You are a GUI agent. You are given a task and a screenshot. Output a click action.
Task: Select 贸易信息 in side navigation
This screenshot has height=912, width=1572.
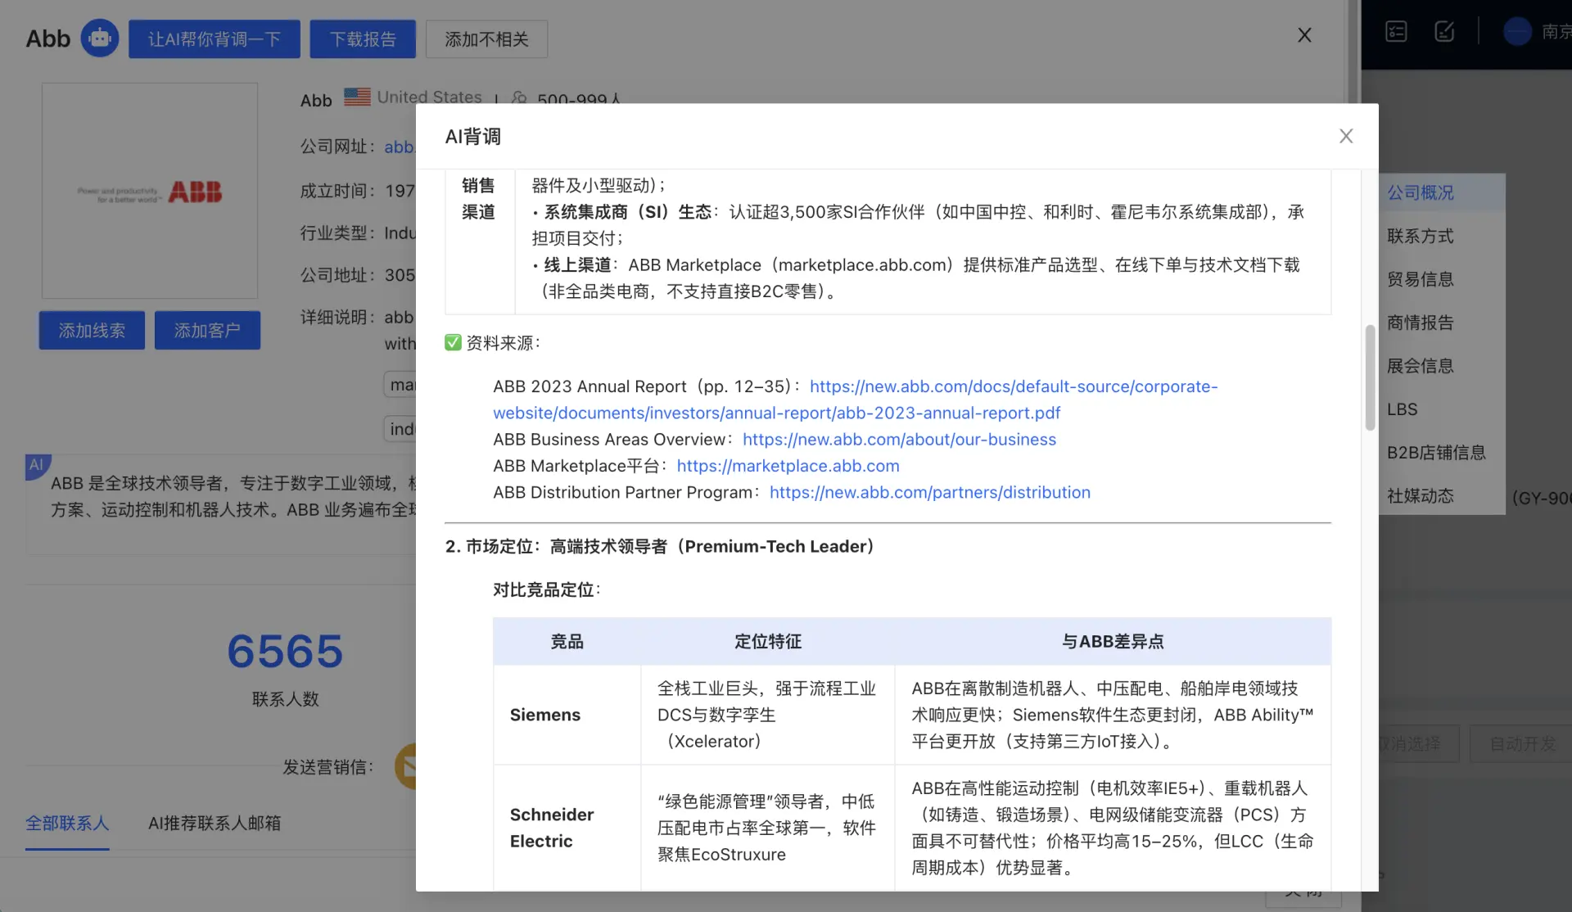point(1421,279)
